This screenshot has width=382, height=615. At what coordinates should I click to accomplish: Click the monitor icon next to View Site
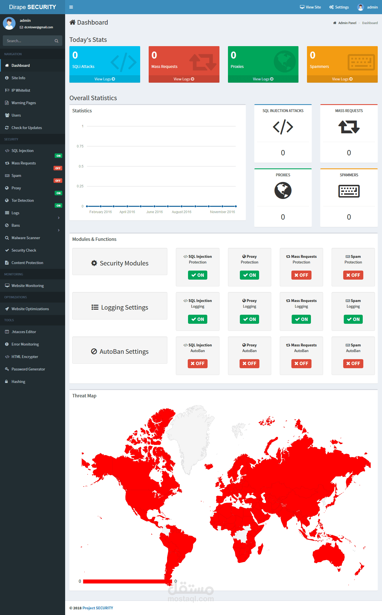pos(302,7)
